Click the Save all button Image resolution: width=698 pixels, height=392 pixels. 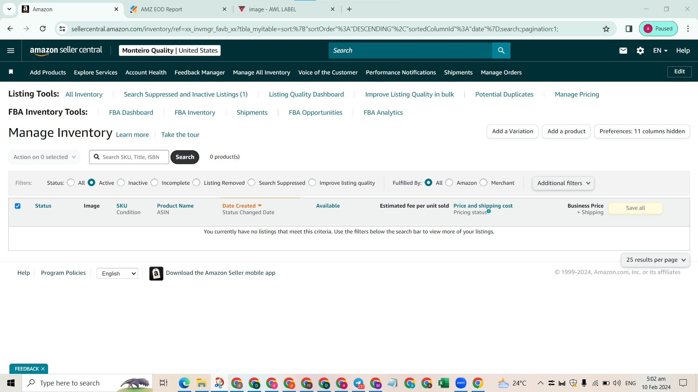[635, 208]
